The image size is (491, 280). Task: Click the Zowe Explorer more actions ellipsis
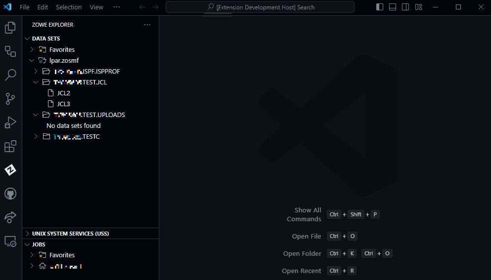(x=147, y=25)
